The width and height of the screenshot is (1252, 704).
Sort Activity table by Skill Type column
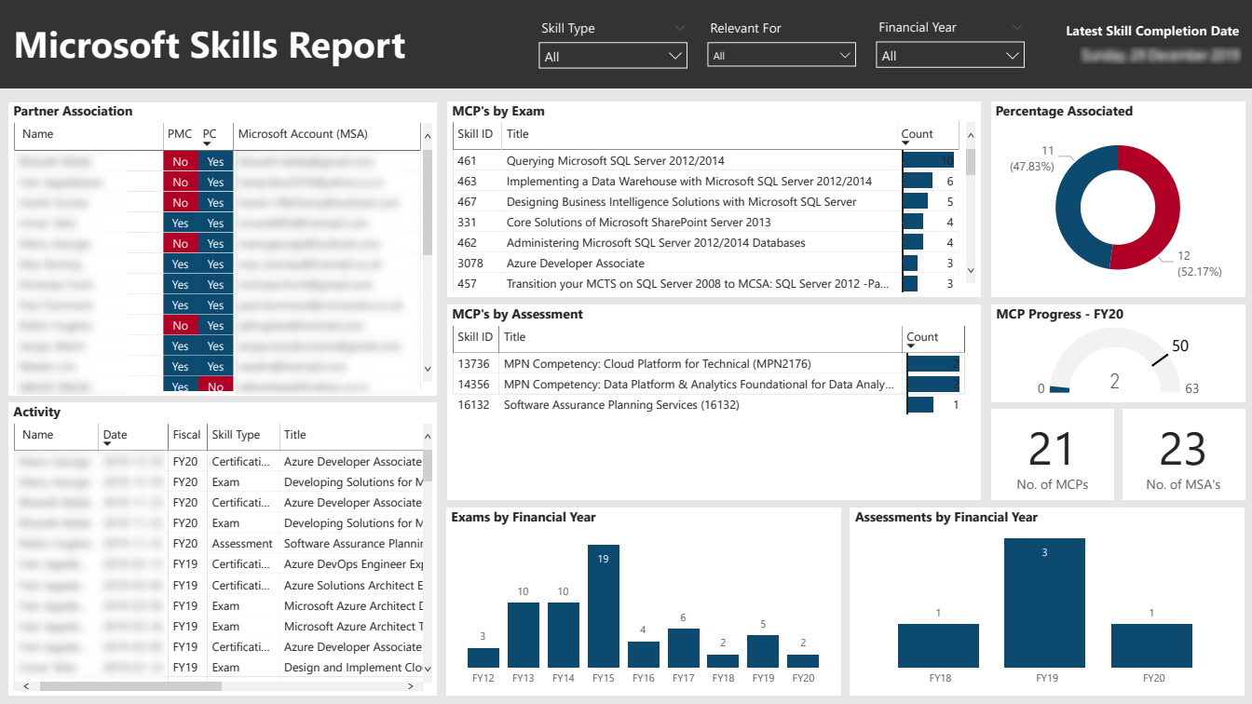coord(236,435)
